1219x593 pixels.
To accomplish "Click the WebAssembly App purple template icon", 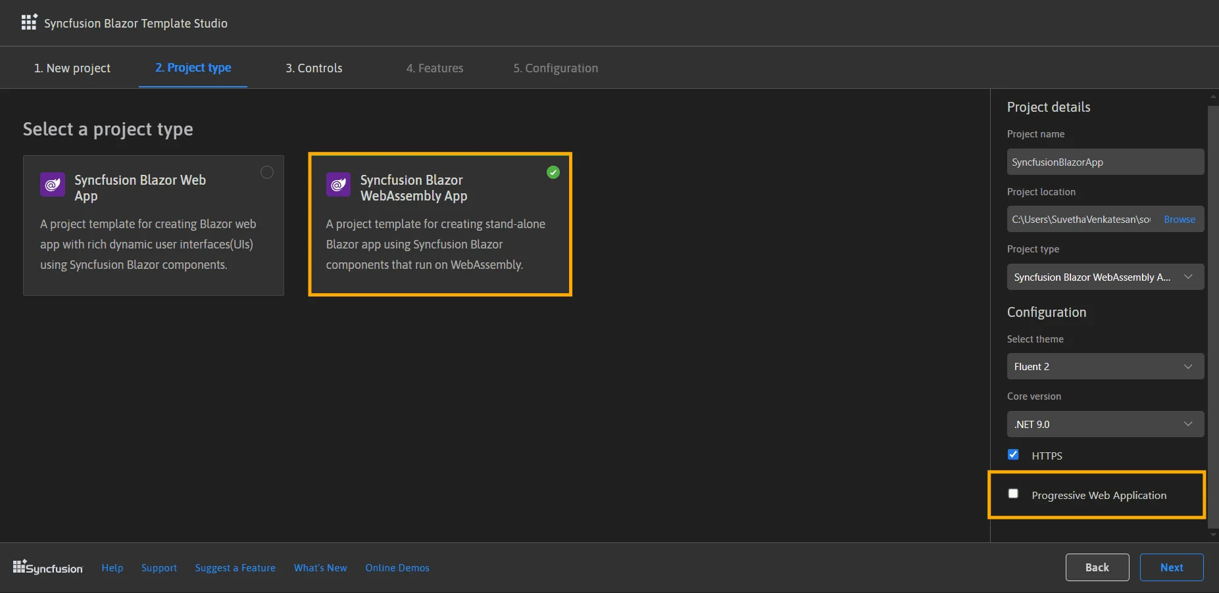I will pos(338,185).
